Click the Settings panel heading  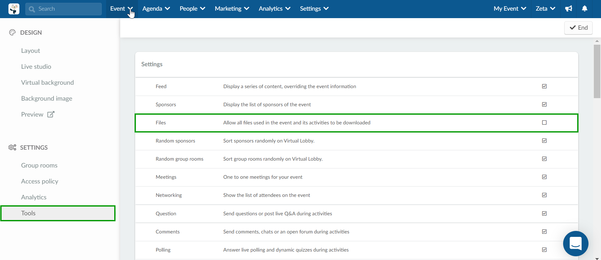click(152, 64)
